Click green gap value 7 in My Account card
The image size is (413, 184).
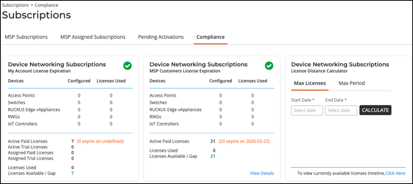pyautogui.click(x=72, y=173)
